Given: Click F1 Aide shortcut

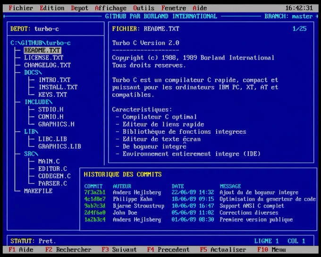Looking at the screenshot, I should tap(21, 249).
